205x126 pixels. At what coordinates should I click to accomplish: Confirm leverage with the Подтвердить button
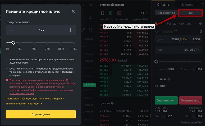[41, 114]
